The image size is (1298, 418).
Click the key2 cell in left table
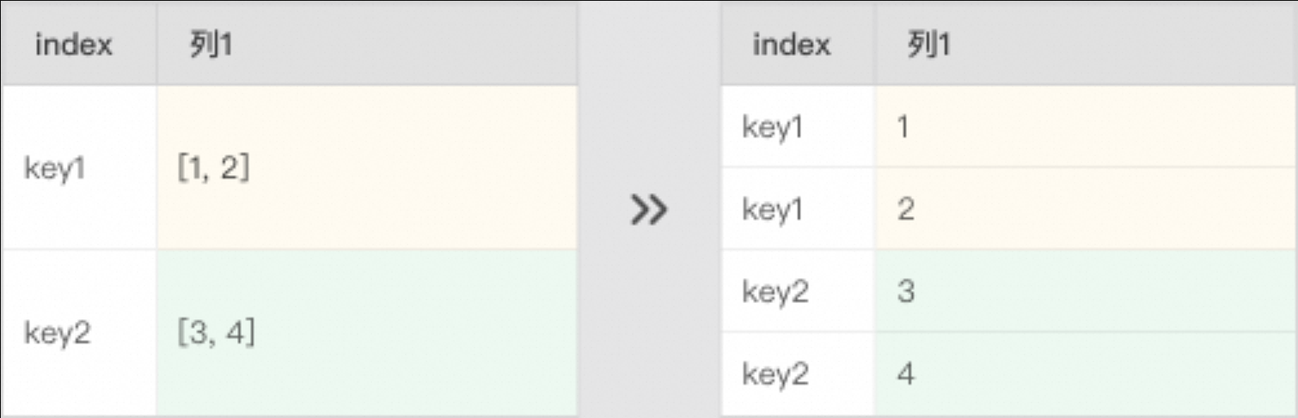(57, 333)
